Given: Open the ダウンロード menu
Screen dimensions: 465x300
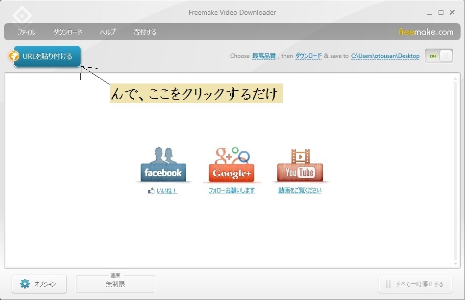Looking at the screenshot, I should [68, 32].
